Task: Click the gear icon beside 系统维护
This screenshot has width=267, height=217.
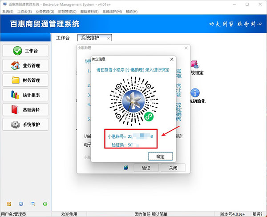Action: pos(15,125)
